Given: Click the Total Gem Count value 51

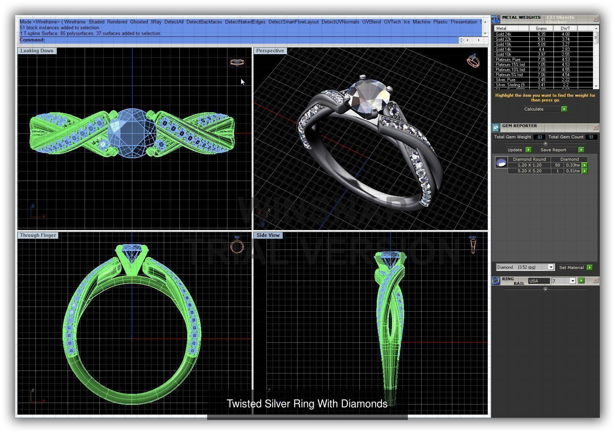Looking at the screenshot, I should (591, 137).
